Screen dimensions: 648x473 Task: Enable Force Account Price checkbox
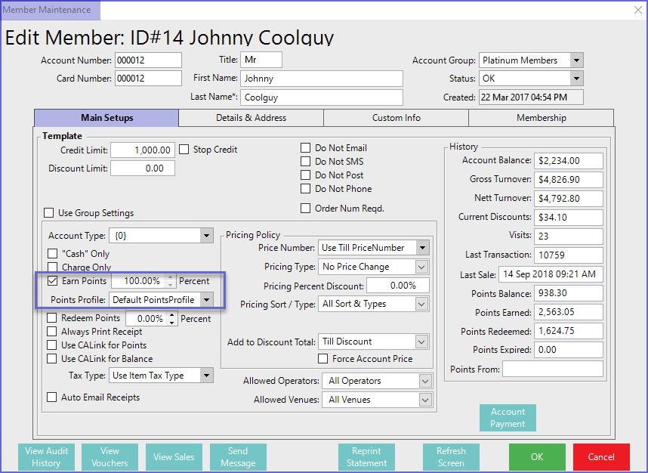(324, 359)
